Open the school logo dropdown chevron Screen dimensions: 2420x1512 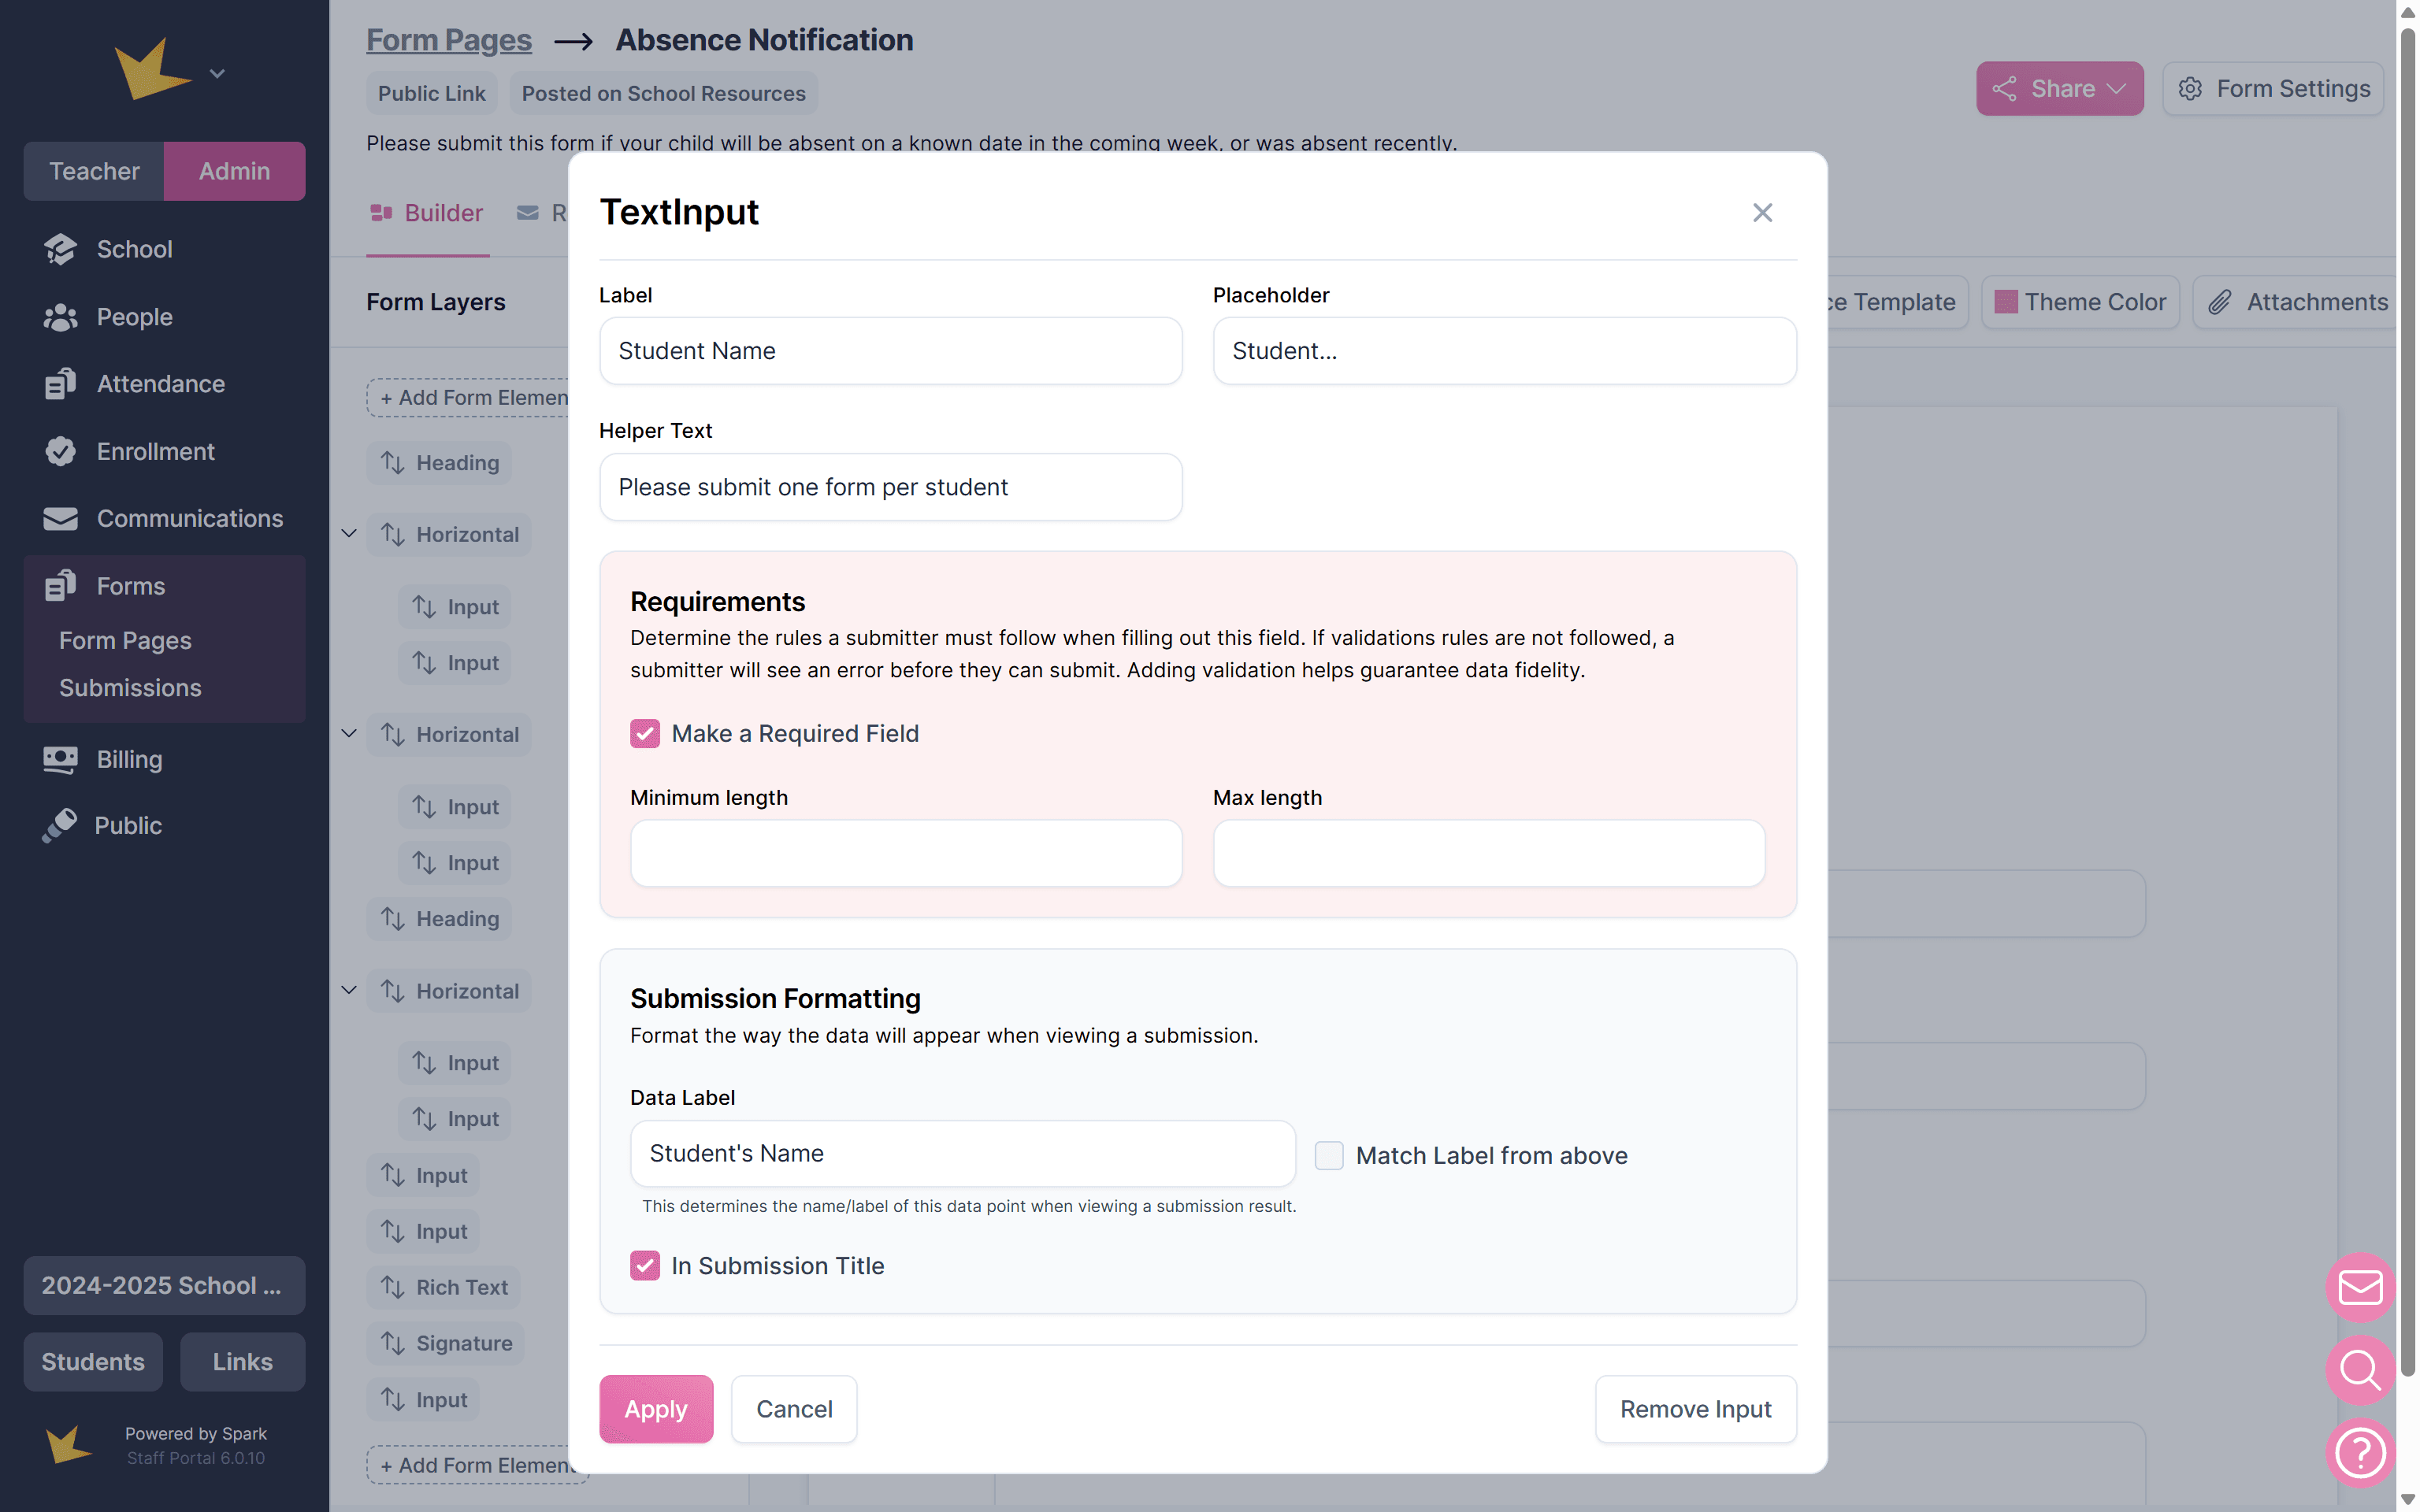(x=217, y=73)
